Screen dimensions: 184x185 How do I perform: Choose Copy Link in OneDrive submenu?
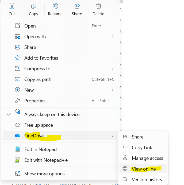[x=143, y=147]
